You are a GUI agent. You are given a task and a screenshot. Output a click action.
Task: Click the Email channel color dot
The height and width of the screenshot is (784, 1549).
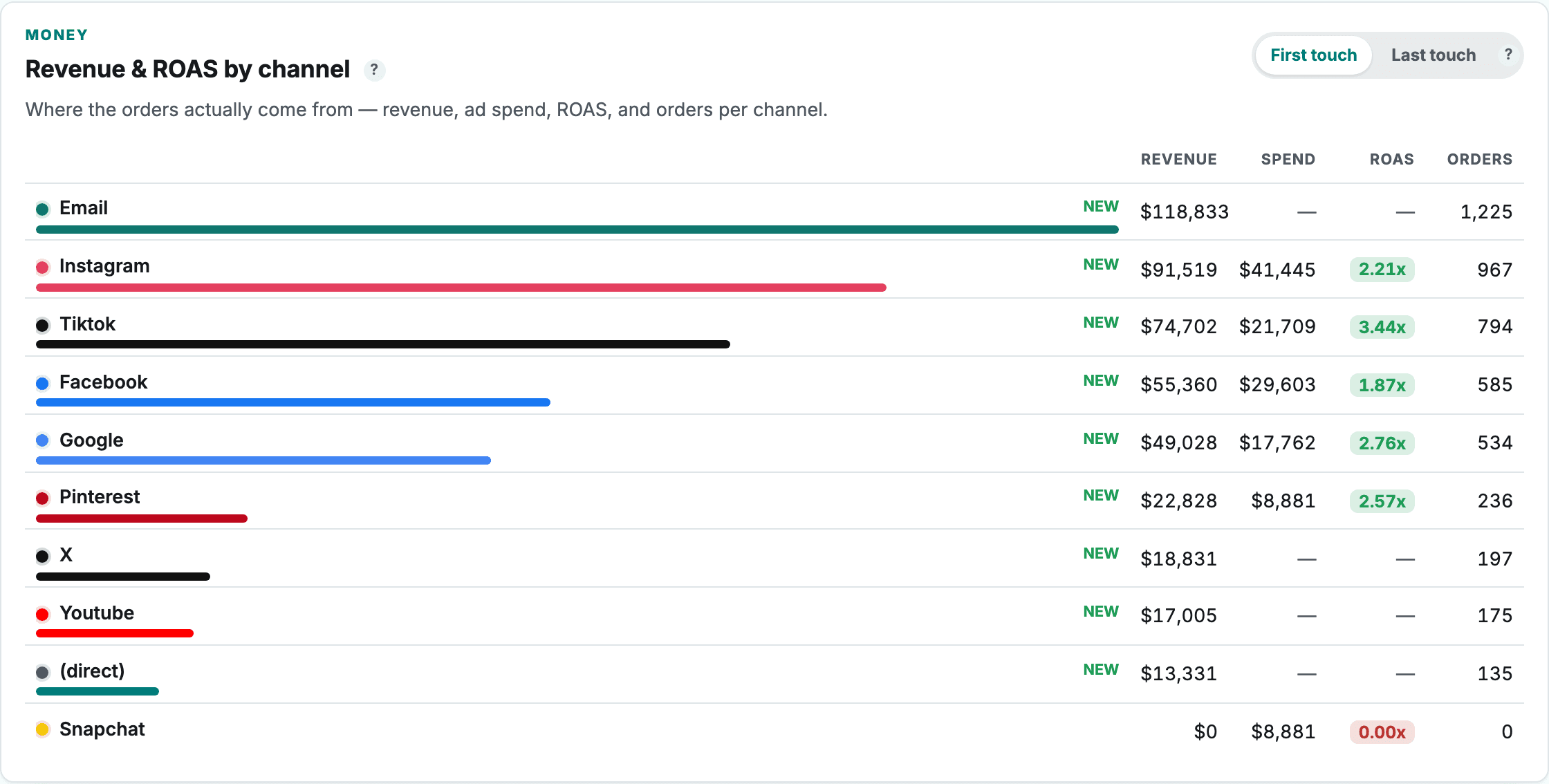42,209
